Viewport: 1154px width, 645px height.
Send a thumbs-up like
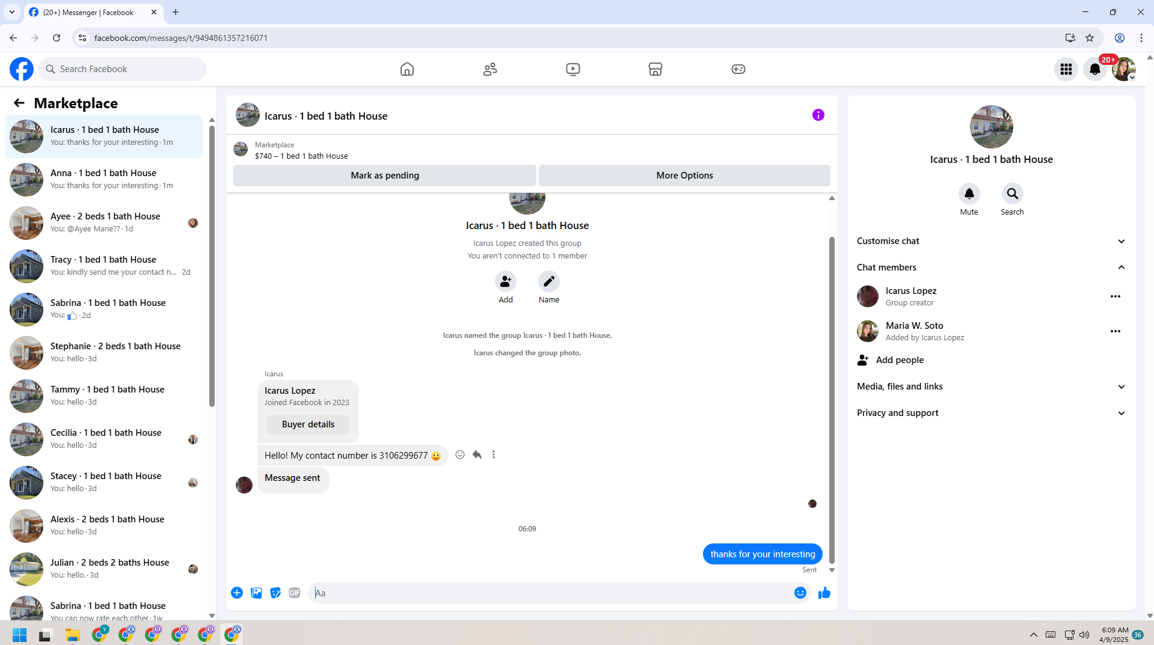(x=824, y=593)
